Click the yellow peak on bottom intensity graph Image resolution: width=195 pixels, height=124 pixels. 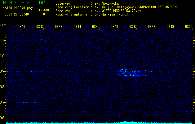(46, 120)
